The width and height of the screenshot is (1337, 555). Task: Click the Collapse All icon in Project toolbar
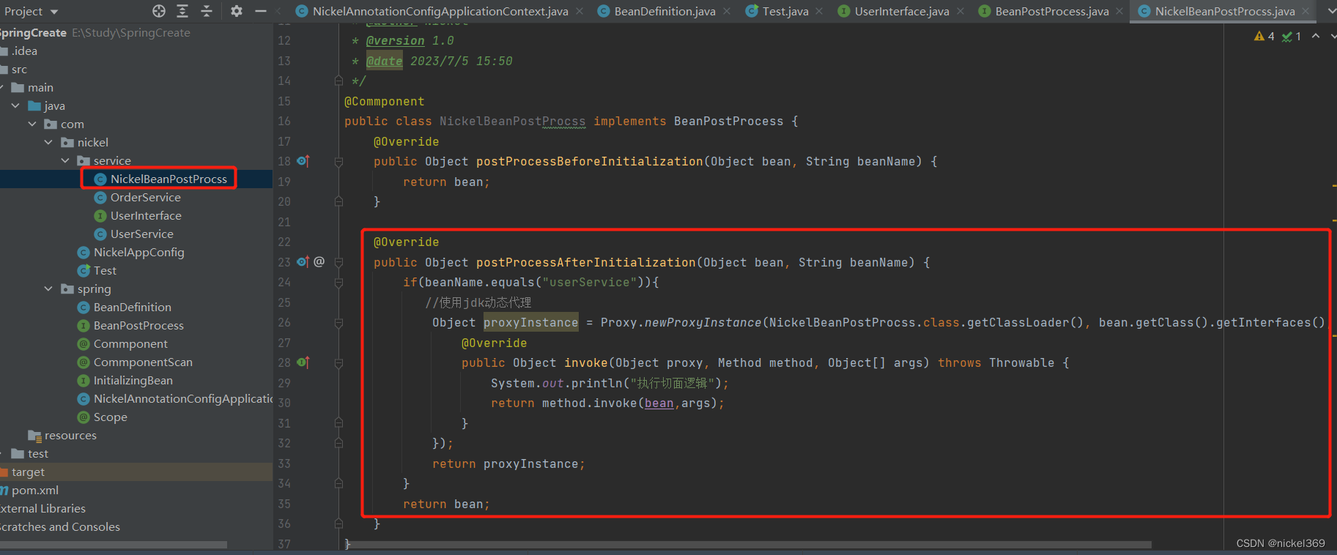pos(207,11)
